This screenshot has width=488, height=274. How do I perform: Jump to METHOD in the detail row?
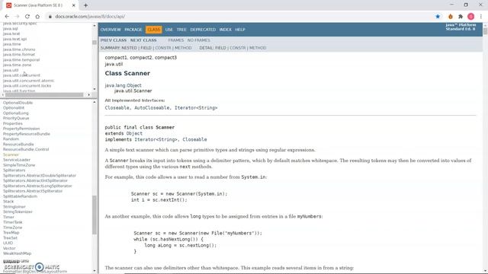pos(258,48)
